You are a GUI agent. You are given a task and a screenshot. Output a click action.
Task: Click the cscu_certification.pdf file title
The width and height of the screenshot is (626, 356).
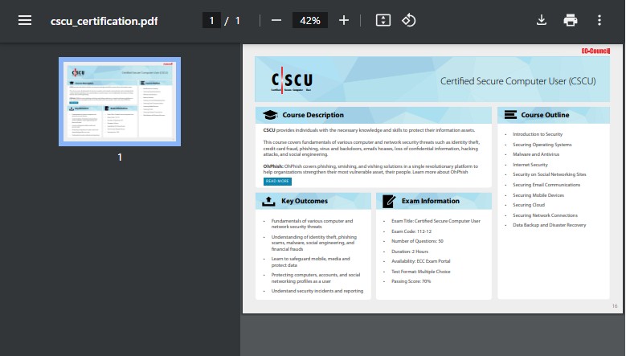tap(104, 21)
